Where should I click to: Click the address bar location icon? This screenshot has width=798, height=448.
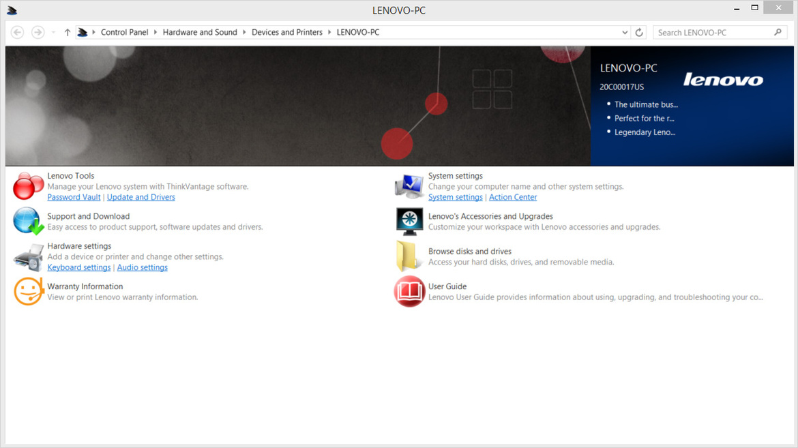point(82,32)
